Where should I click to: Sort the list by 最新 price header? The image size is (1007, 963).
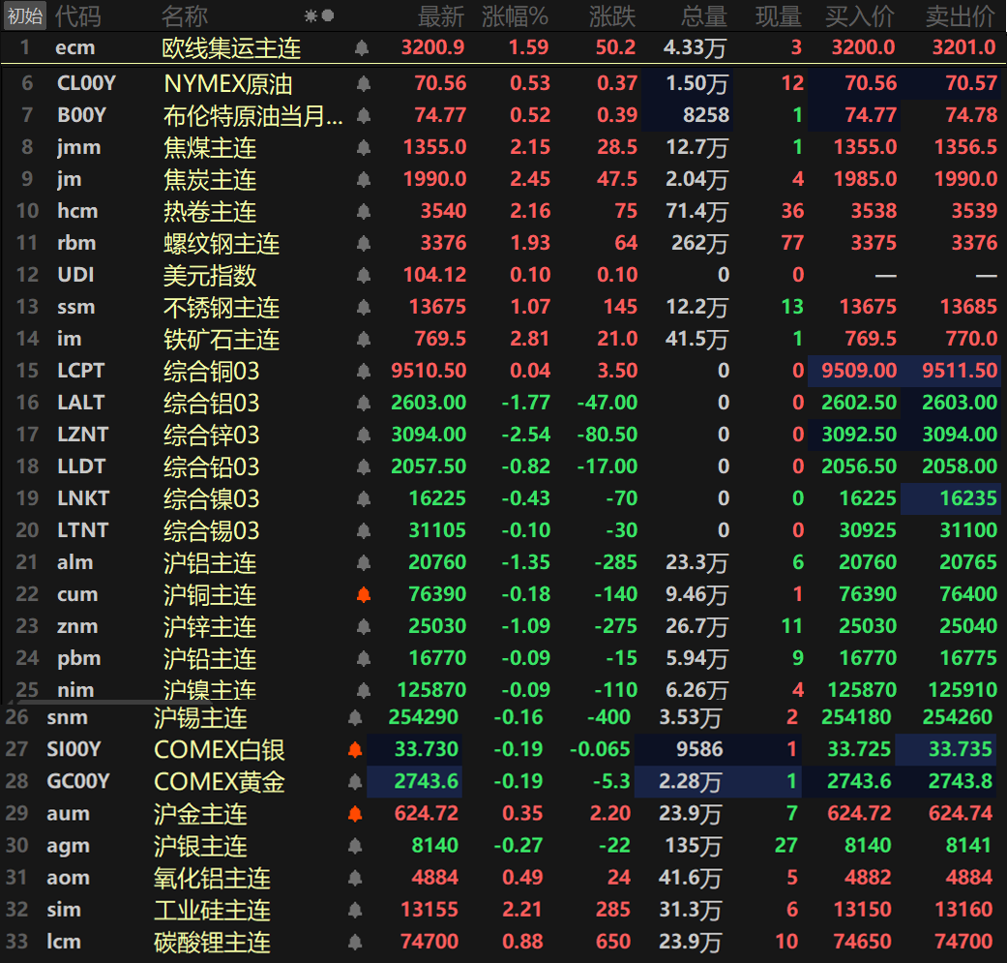(x=441, y=16)
